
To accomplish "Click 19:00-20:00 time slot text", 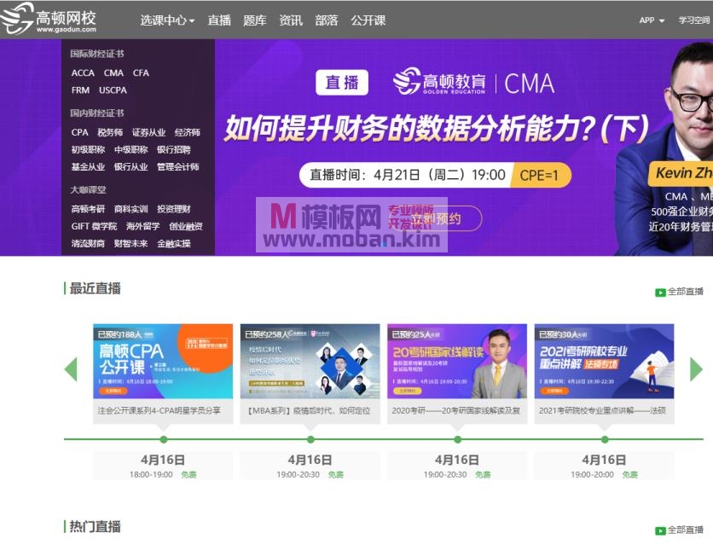I will pos(592,474).
